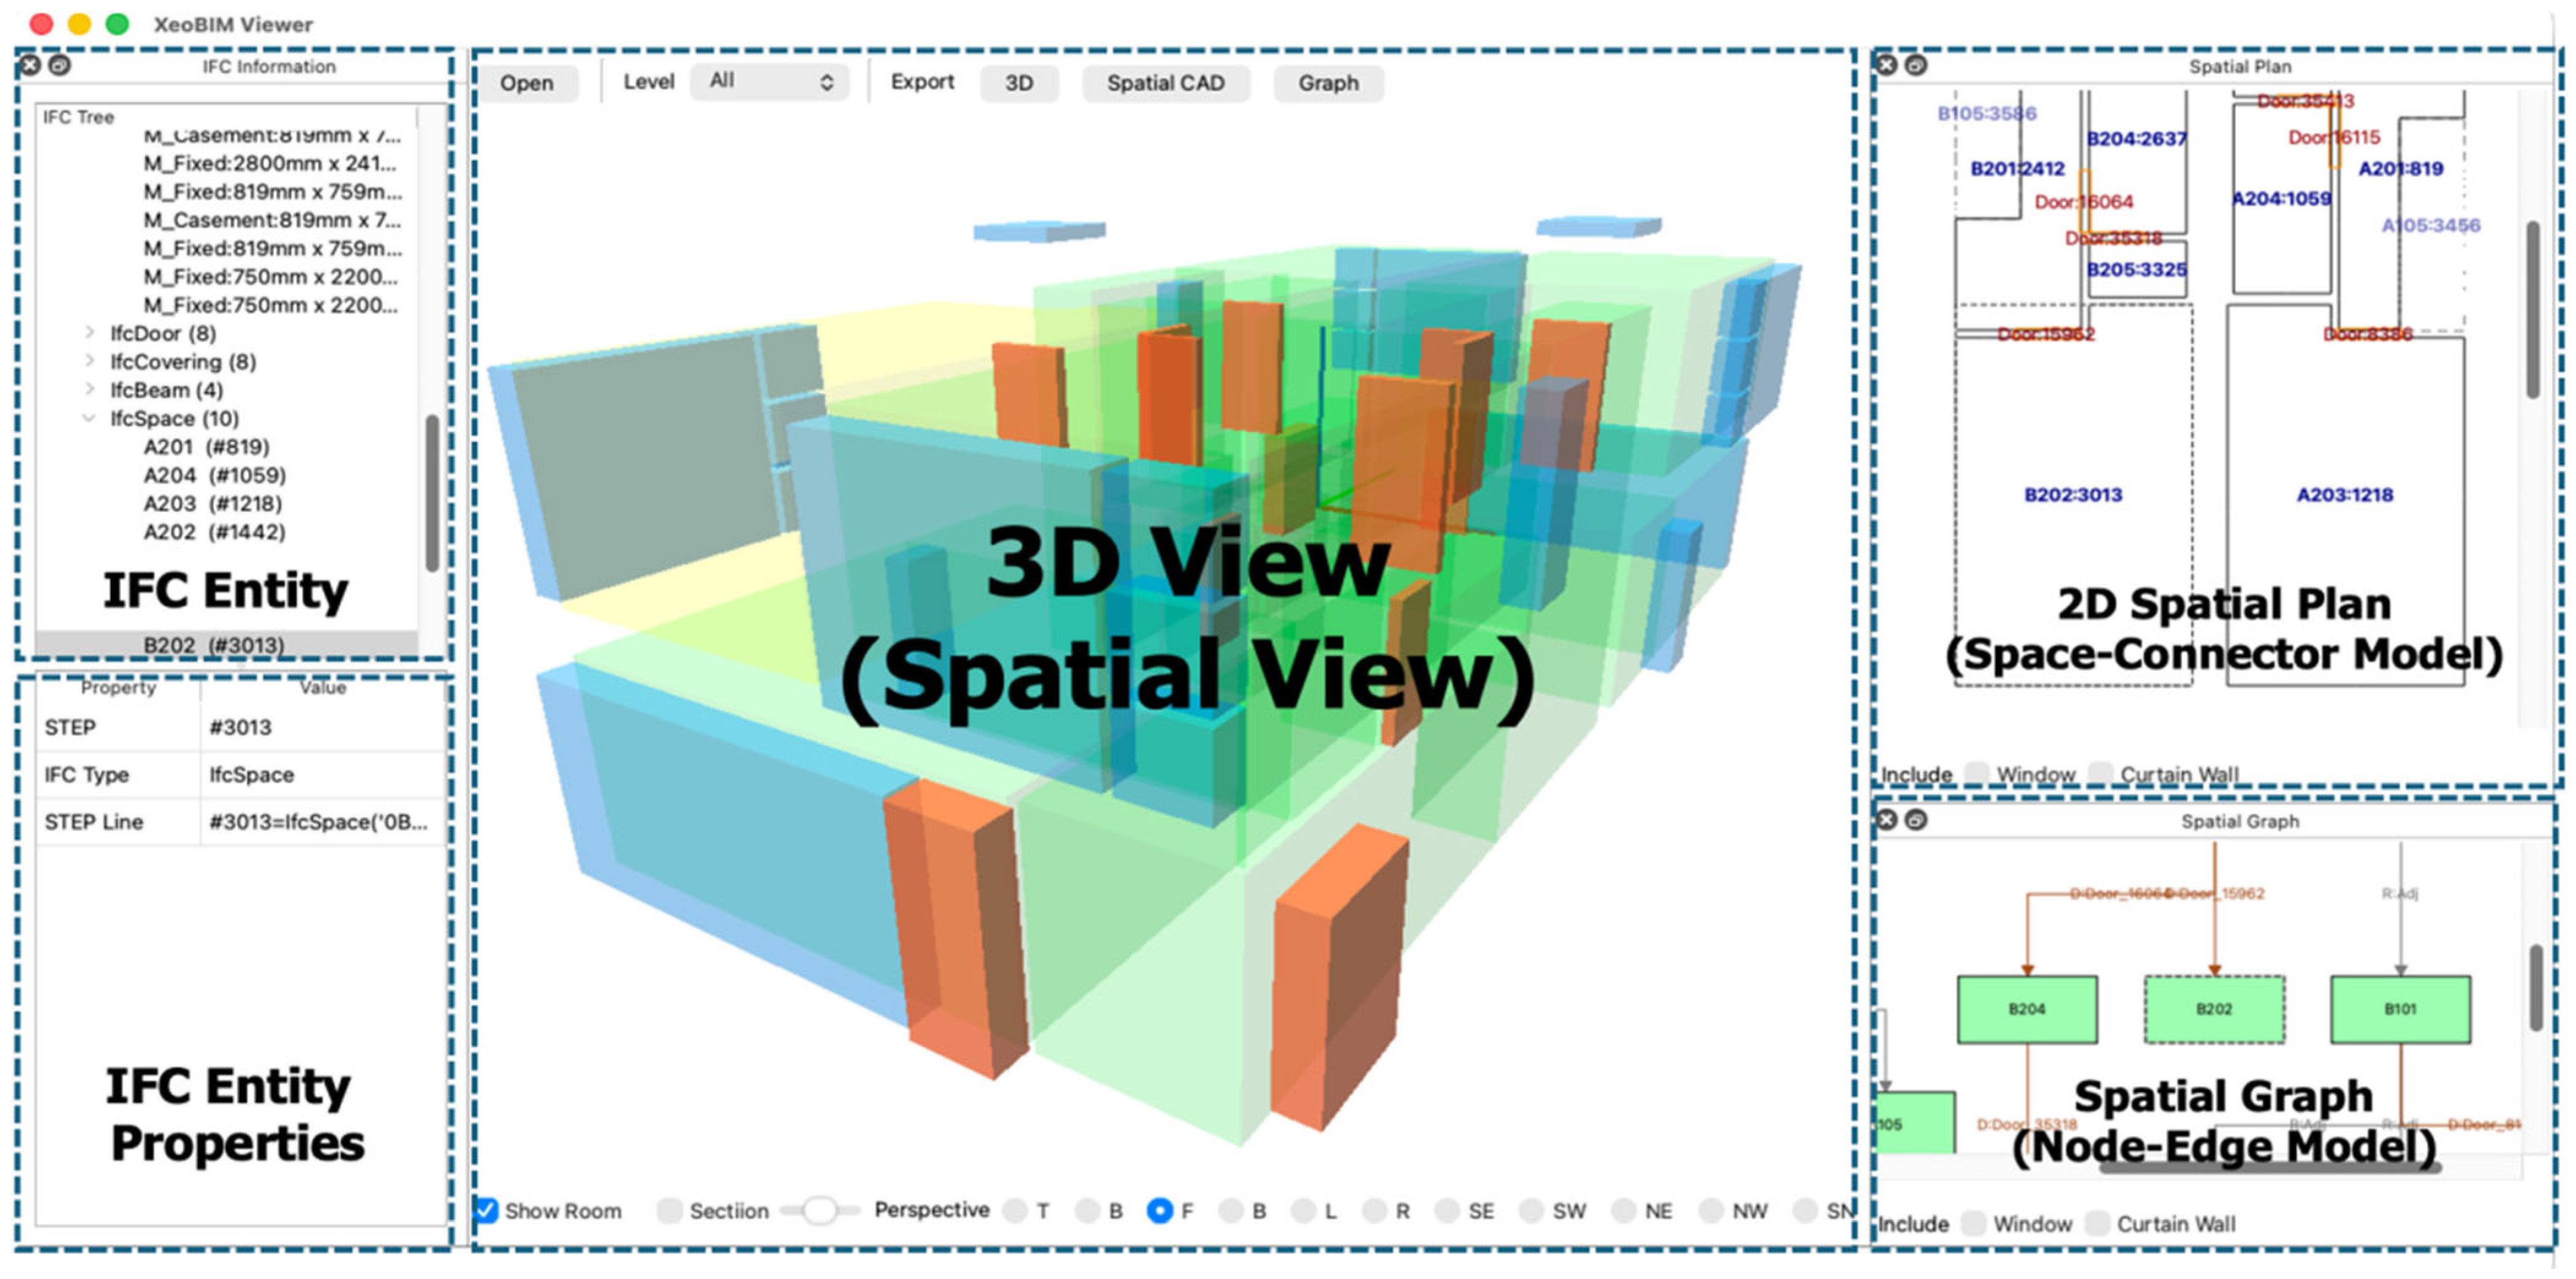The width and height of the screenshot is (2576, 1279).
Task: Expand the IfcBeam (4) tree node
Action: (x=89, y=389)
